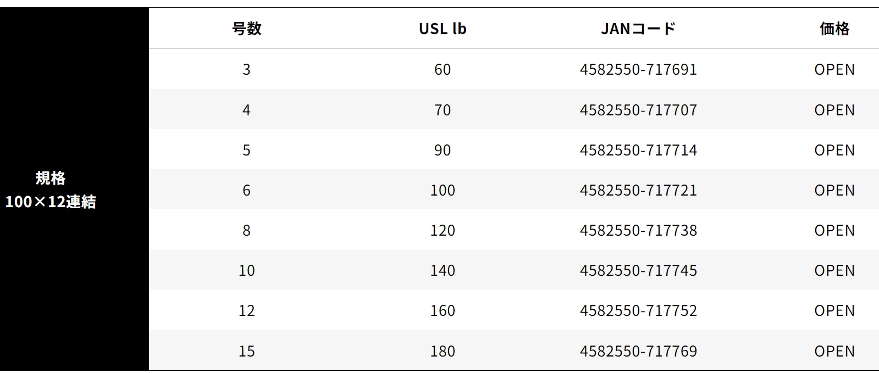Select JAN code 4582550-717707

638,110
